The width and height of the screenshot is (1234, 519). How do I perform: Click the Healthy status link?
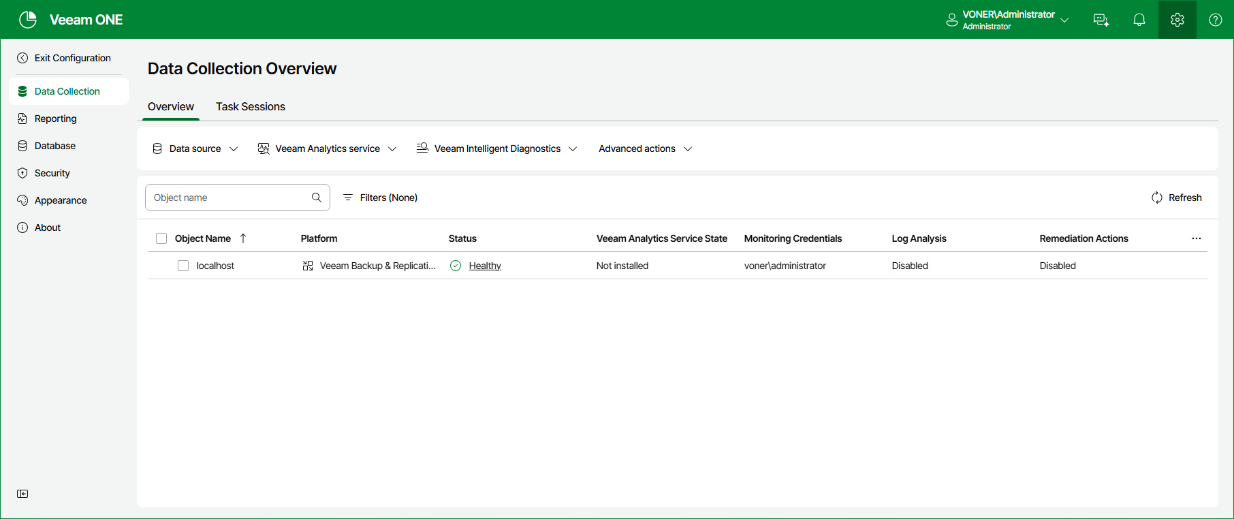pos(485,266)
